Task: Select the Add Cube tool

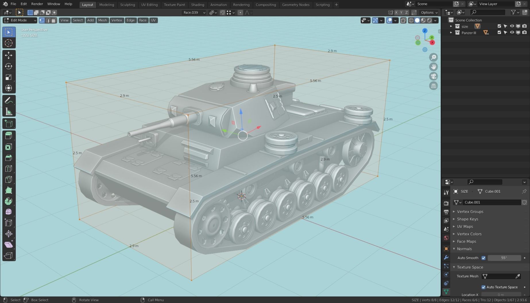Action: coord(9,124)
